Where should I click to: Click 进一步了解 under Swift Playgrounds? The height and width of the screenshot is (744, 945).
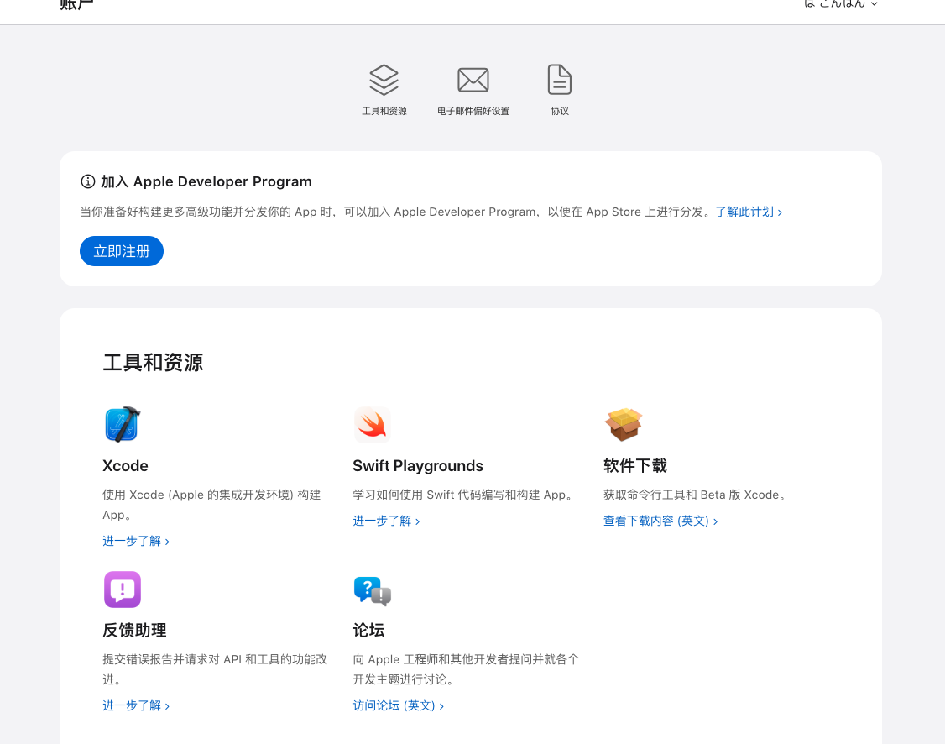(383, 521)
